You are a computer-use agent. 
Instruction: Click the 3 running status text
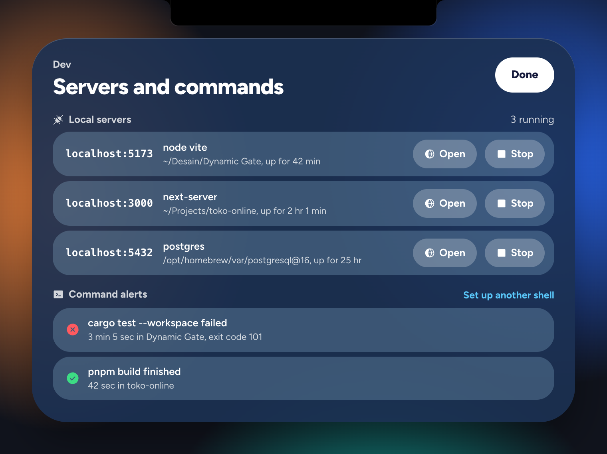[x=532, y=120]
